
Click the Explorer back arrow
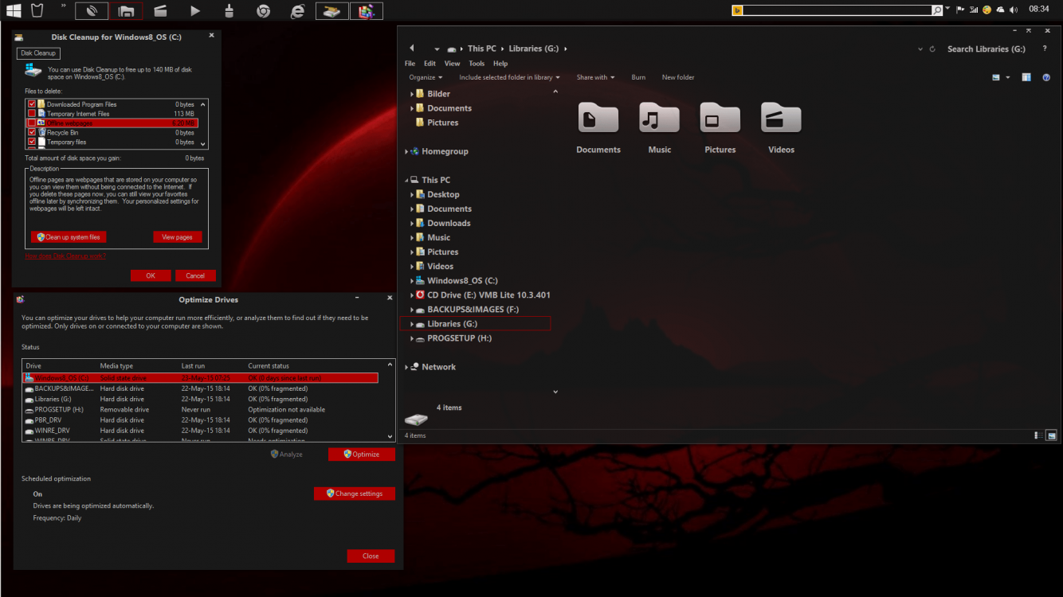412,49
